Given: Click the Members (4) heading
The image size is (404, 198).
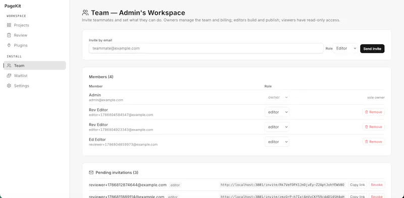Looking at the screenshot, I should (101, 77).
